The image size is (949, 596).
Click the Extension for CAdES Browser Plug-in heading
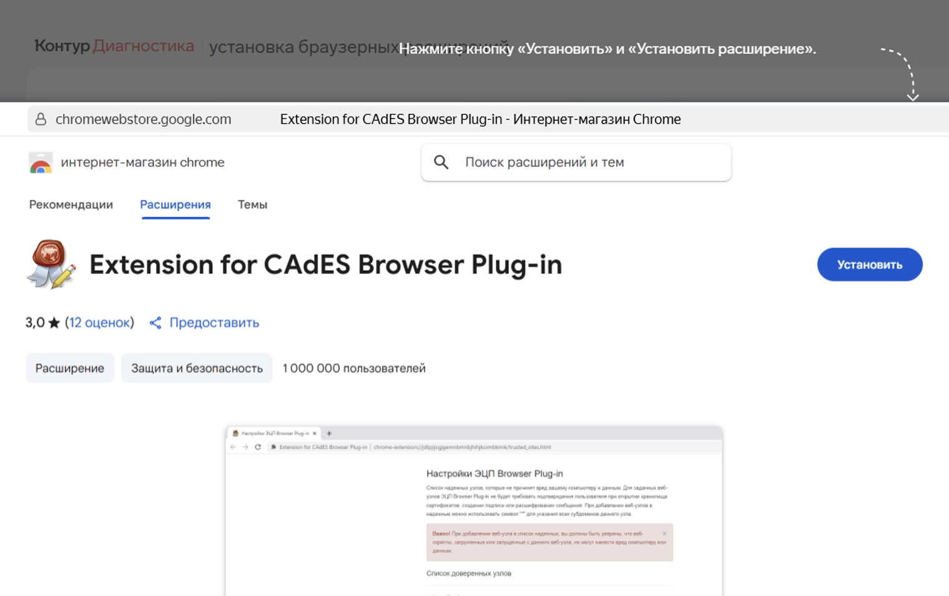tap(326, 265)
